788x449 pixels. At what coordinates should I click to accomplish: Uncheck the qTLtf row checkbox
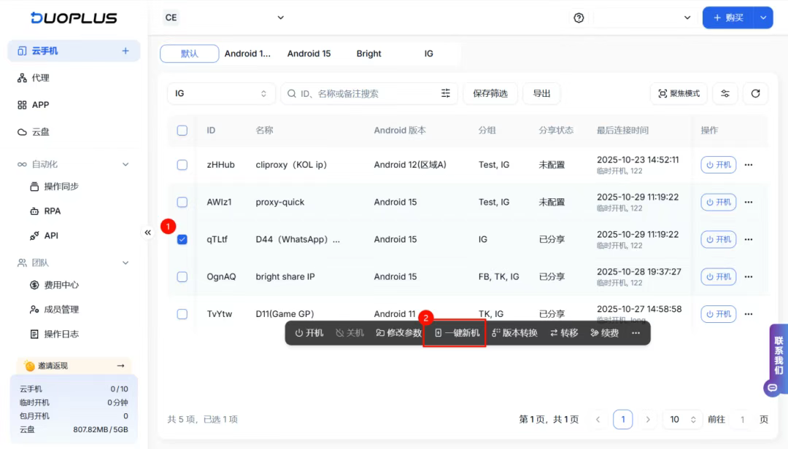(182, 239)
